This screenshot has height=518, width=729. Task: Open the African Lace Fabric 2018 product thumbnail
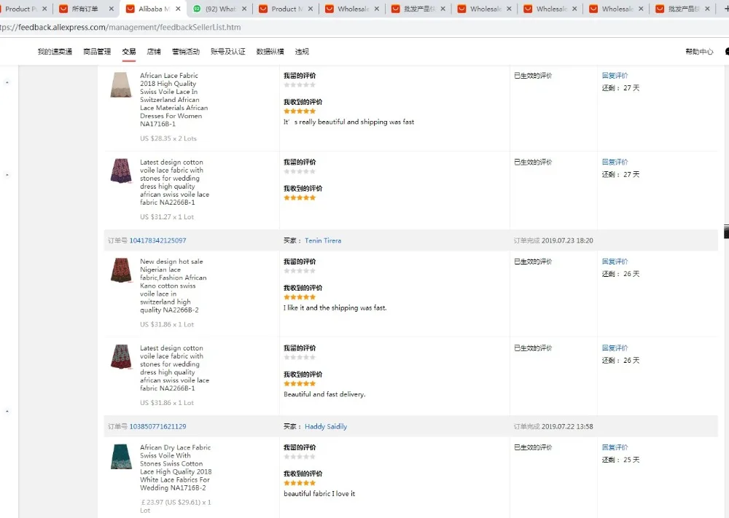[x=121, y=85]
